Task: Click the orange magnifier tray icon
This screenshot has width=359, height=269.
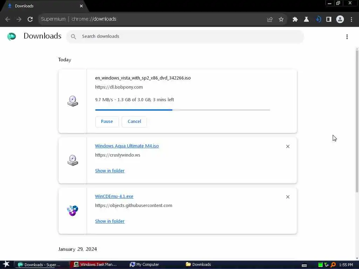Action: click(333, 265)
